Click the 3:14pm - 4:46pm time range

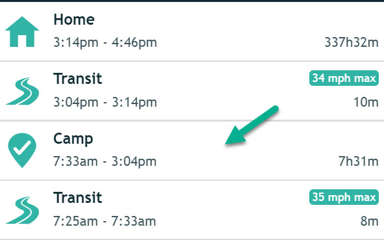[105, 42]
